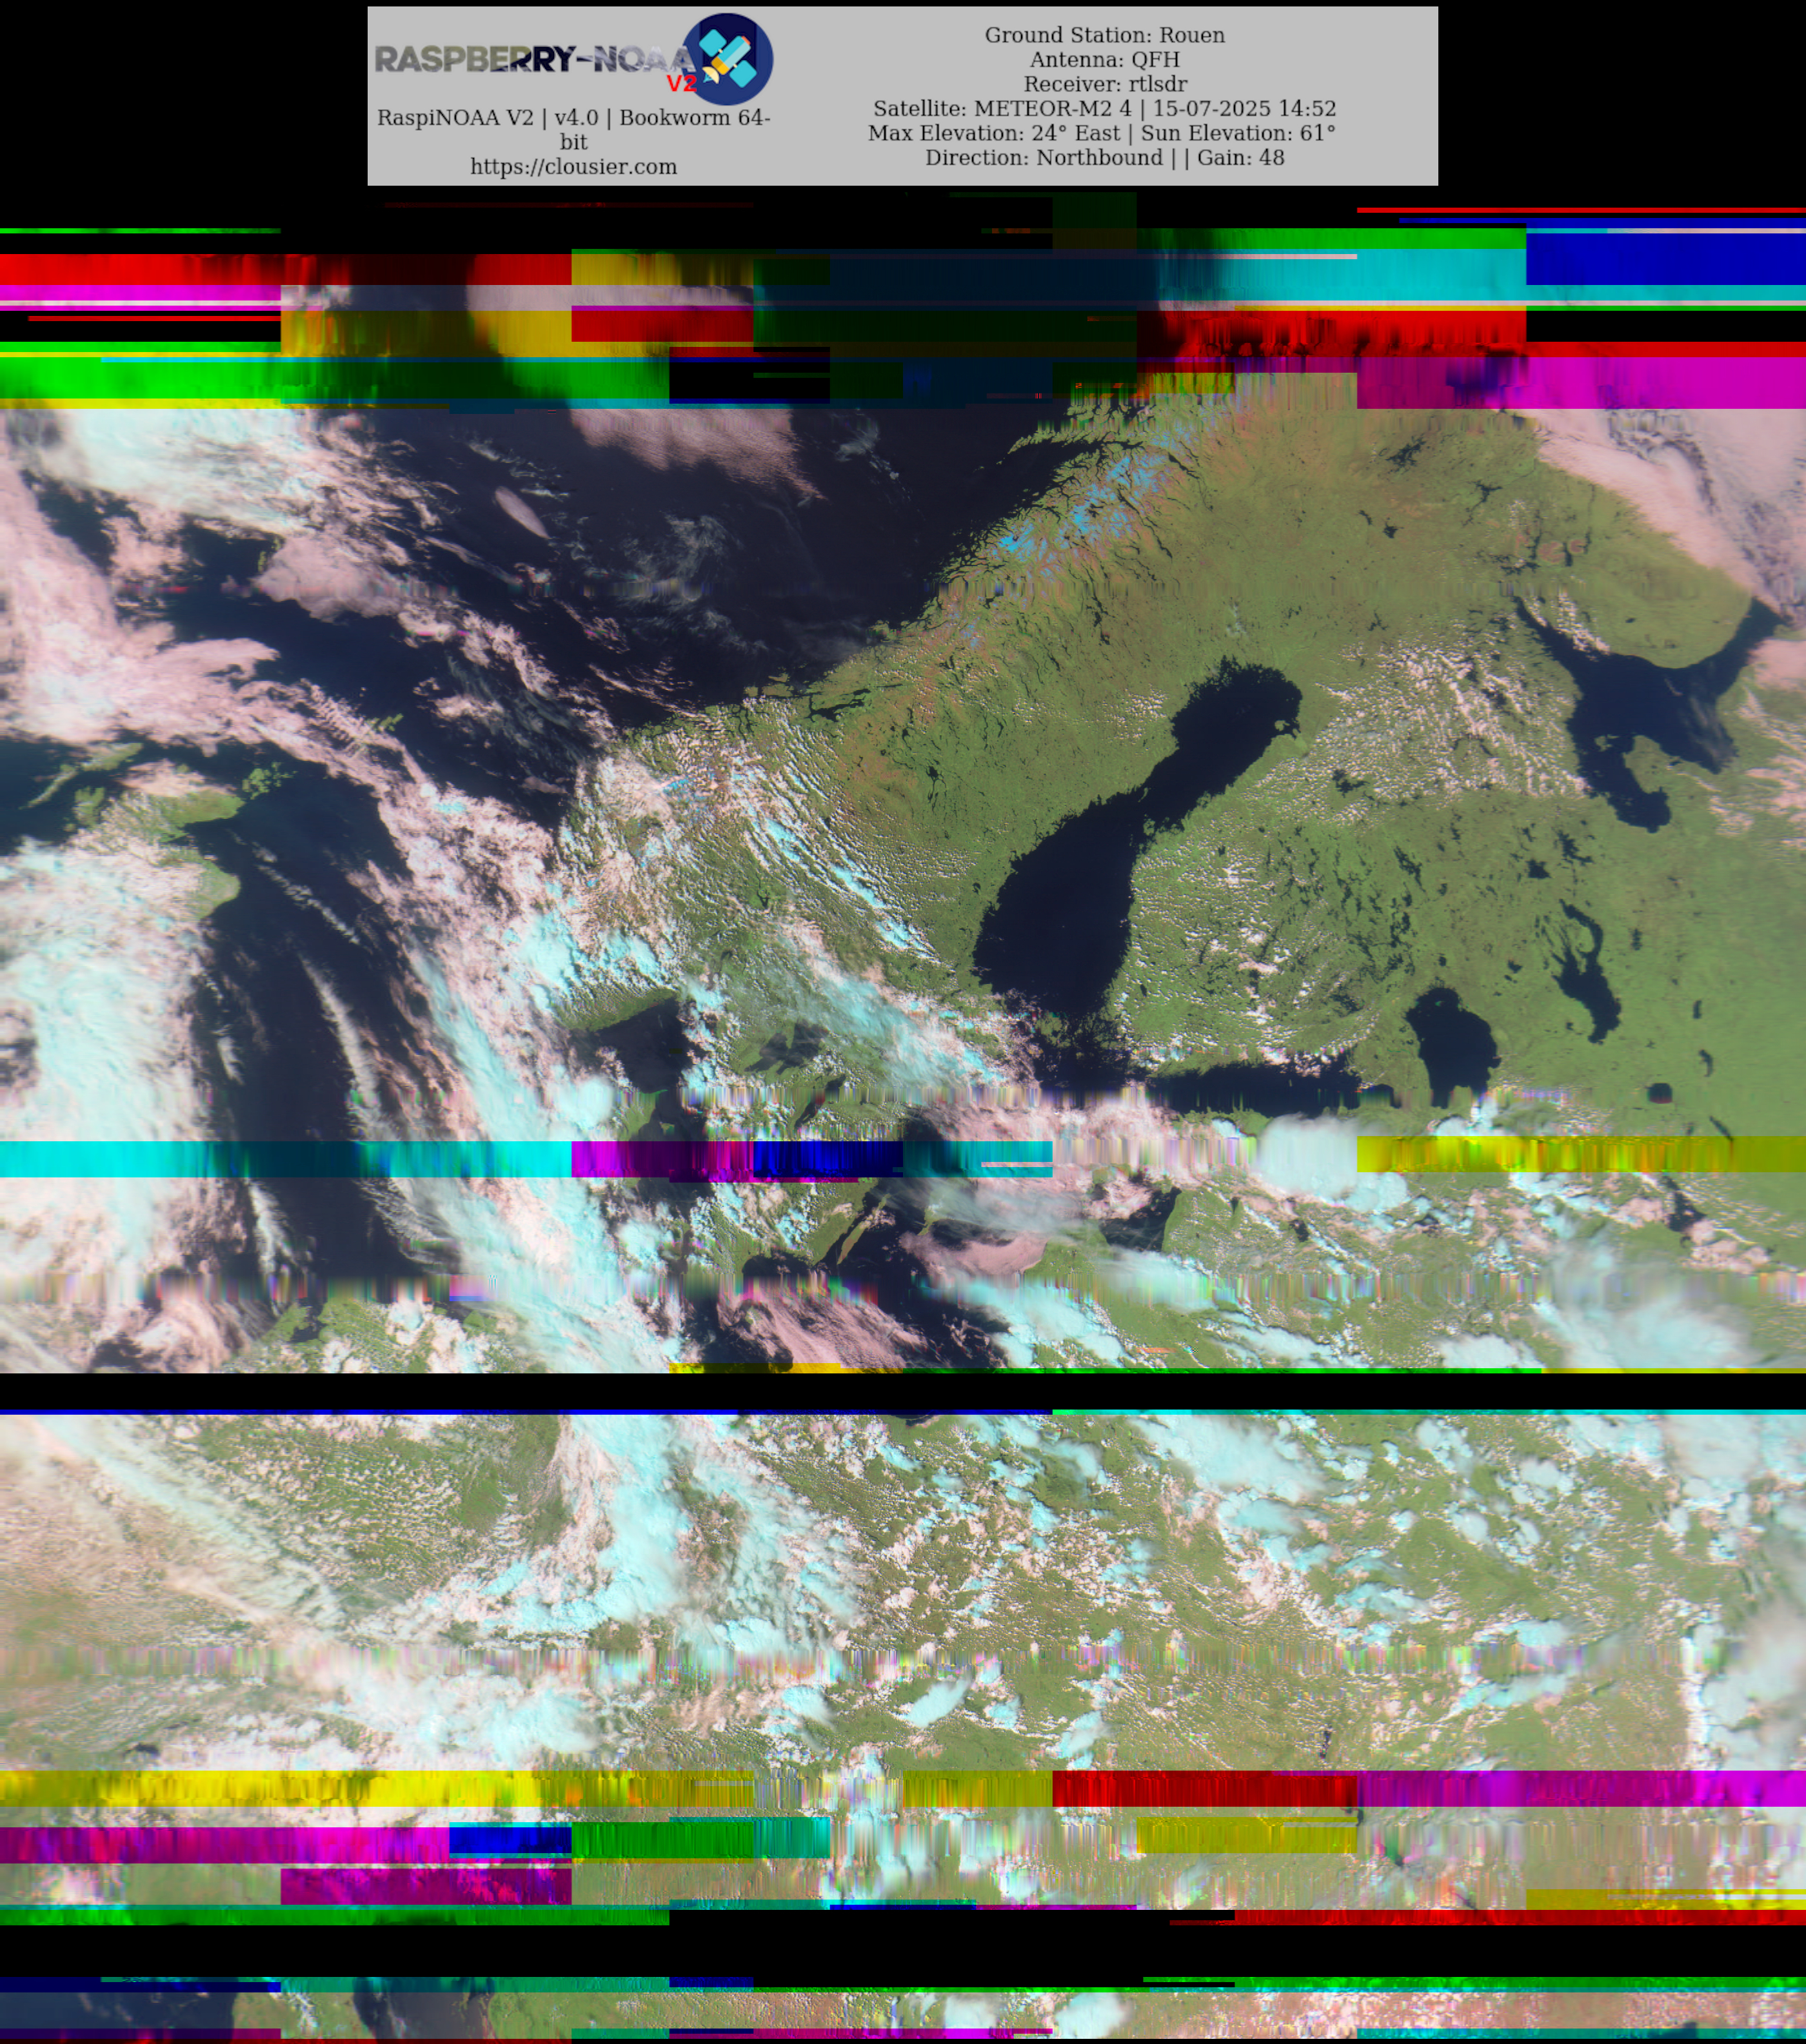Click the 'Ground Station: Rouen' line
This screenshot has width=1806, height=2044.
1105,35
